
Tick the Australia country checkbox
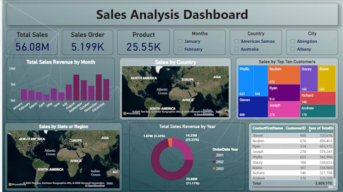tap(236, 49)
